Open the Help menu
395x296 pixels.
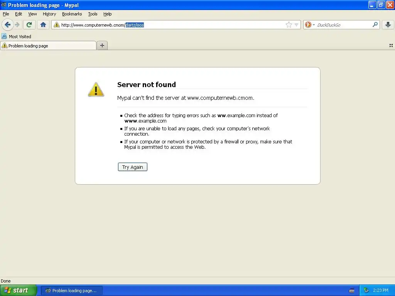pyautogui.click(x=107, y=14)
